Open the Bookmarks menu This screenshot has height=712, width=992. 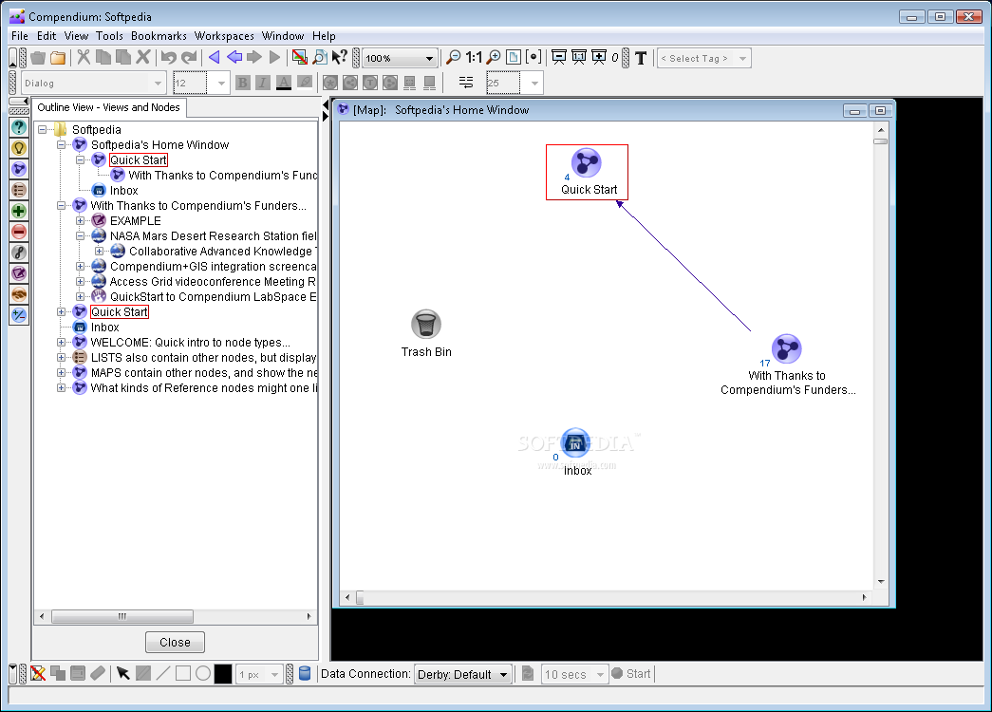(x=159, y=36)
